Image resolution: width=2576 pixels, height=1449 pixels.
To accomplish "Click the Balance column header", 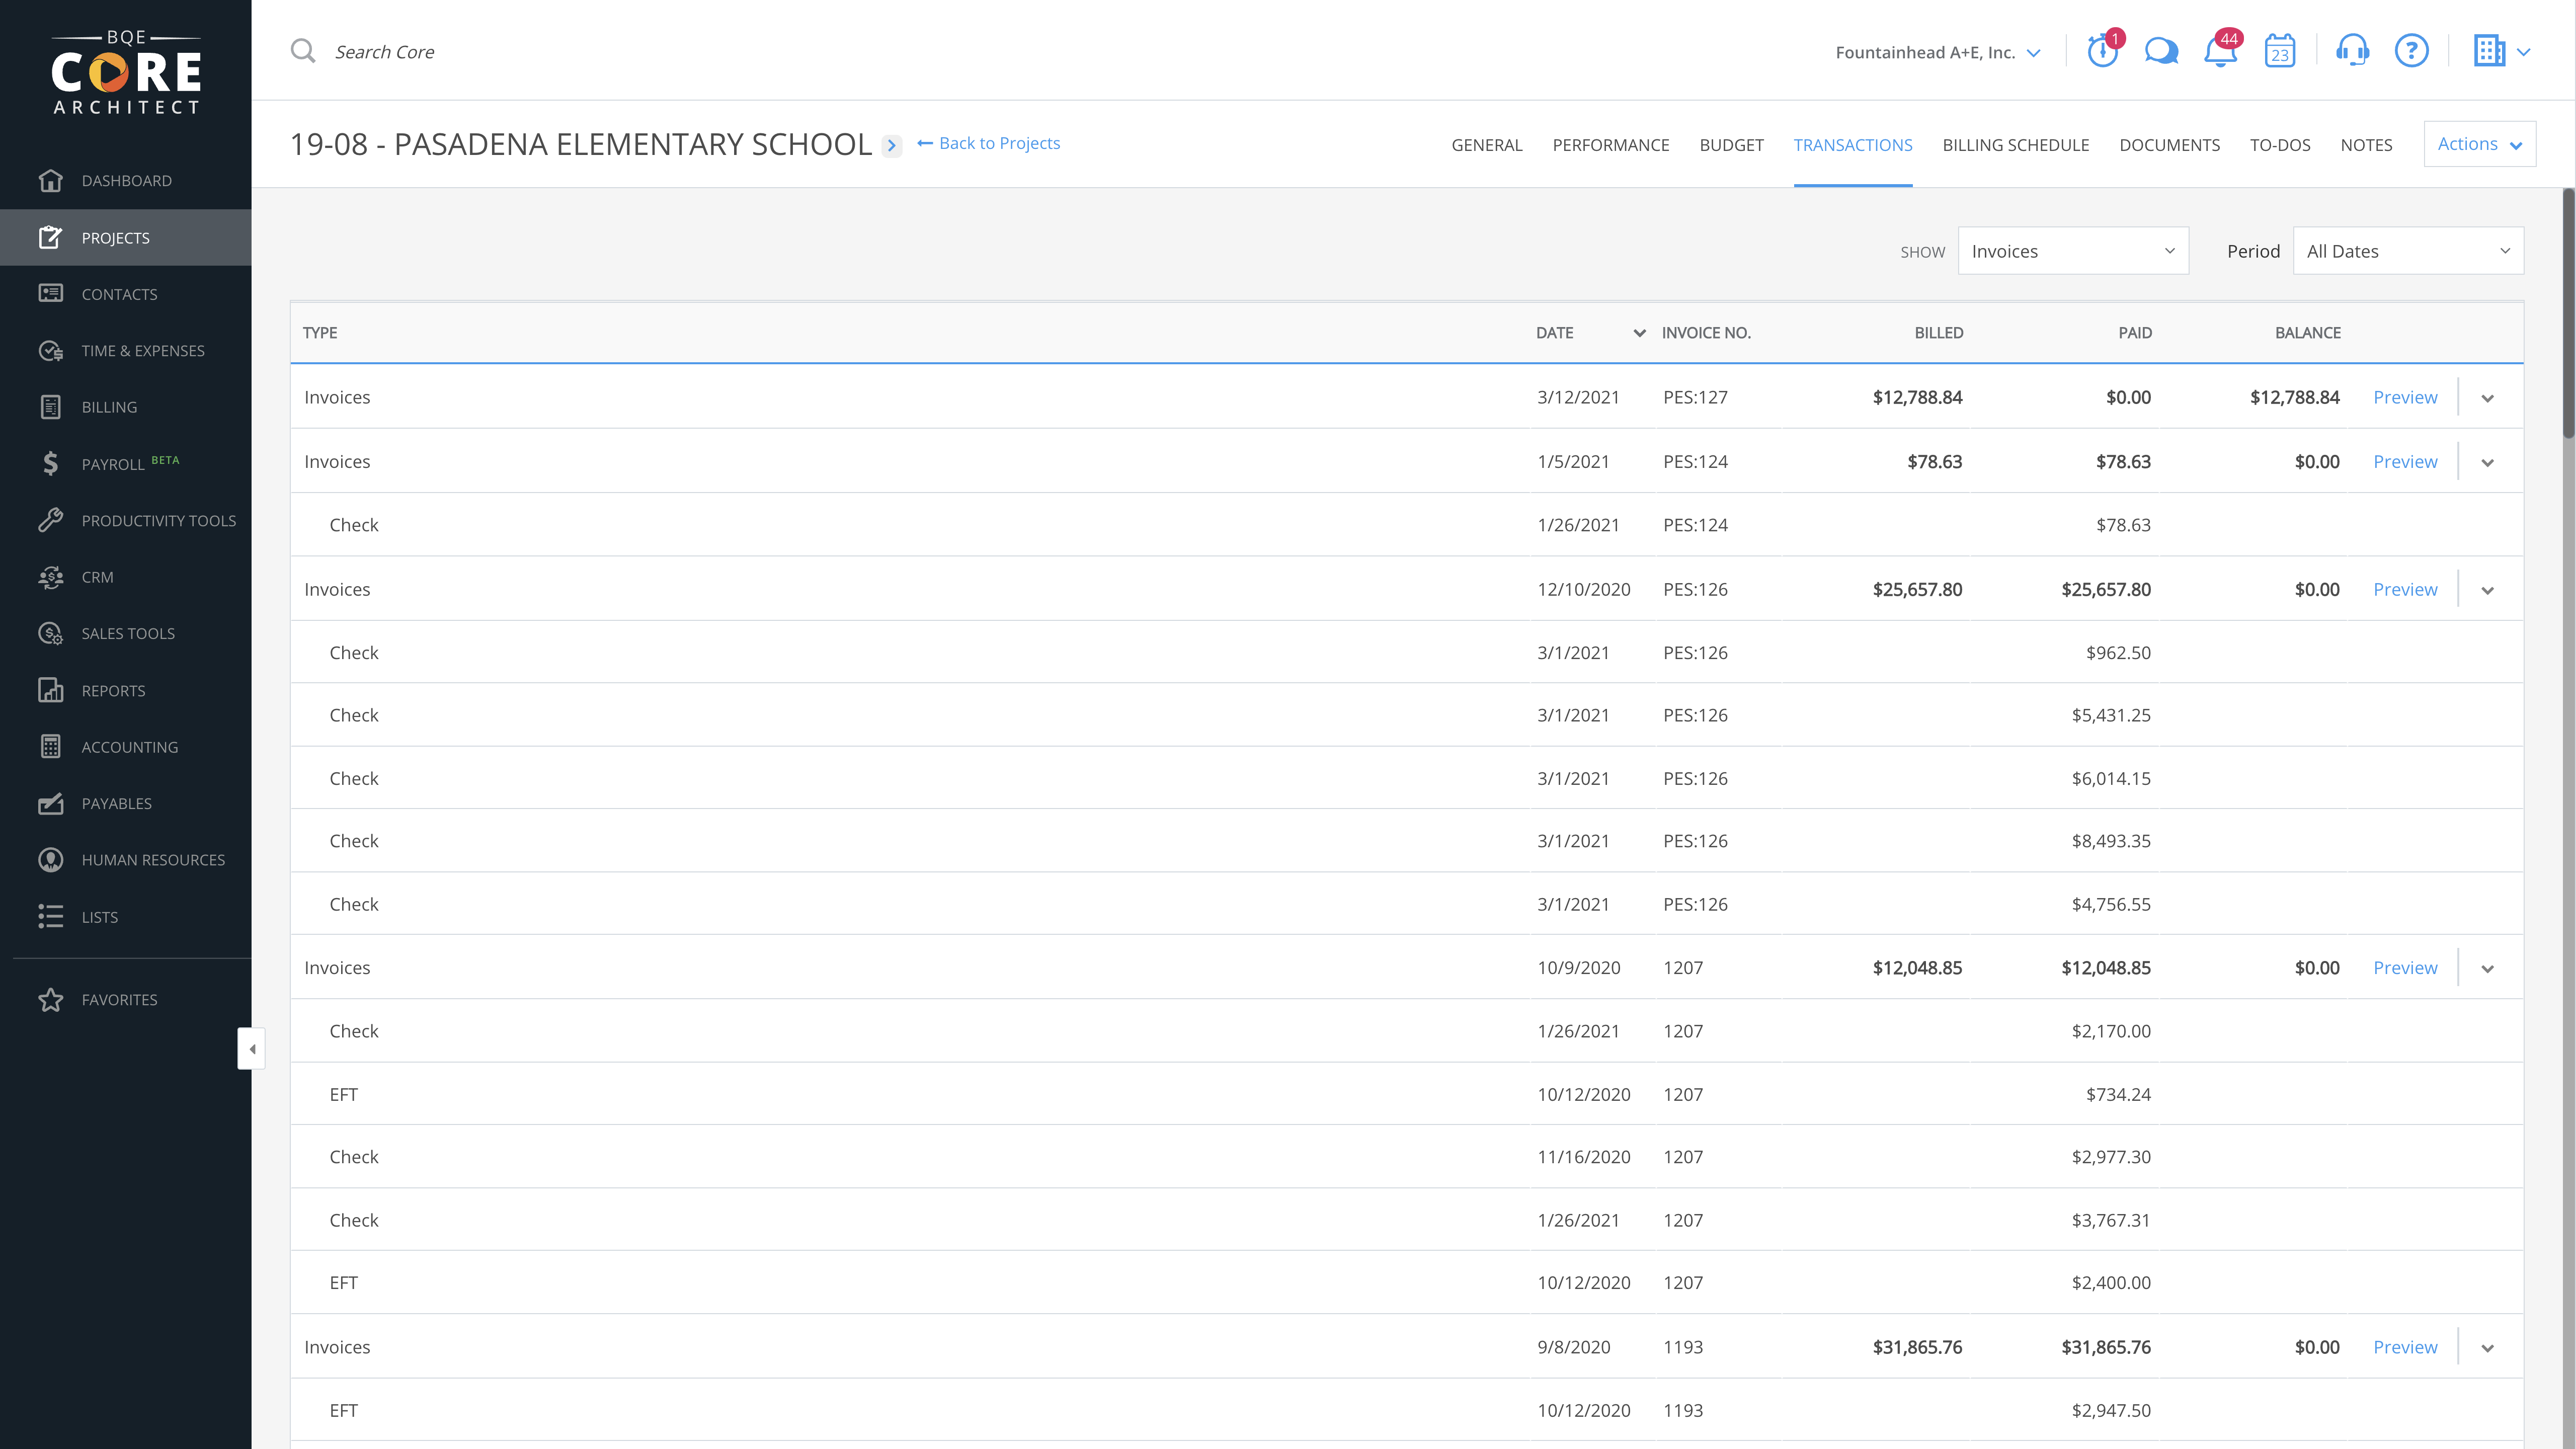I will pyautogui.click(x=2307, y=332).
